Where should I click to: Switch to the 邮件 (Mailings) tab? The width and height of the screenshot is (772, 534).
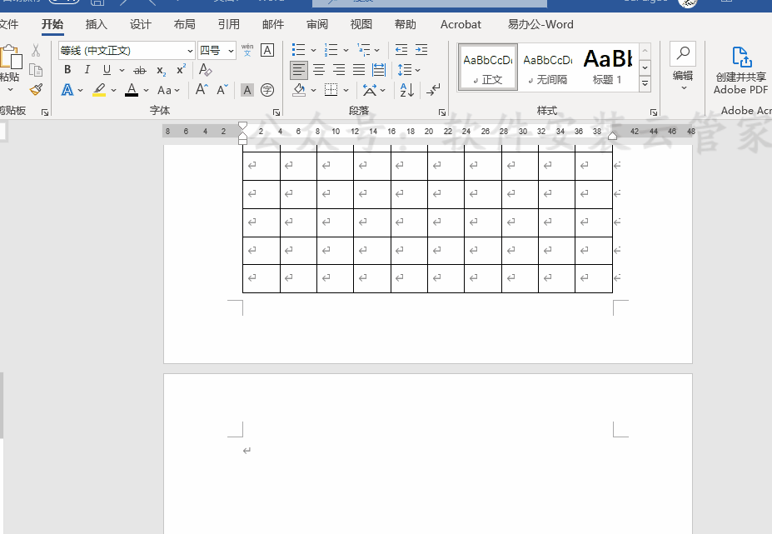coord(273,24)
